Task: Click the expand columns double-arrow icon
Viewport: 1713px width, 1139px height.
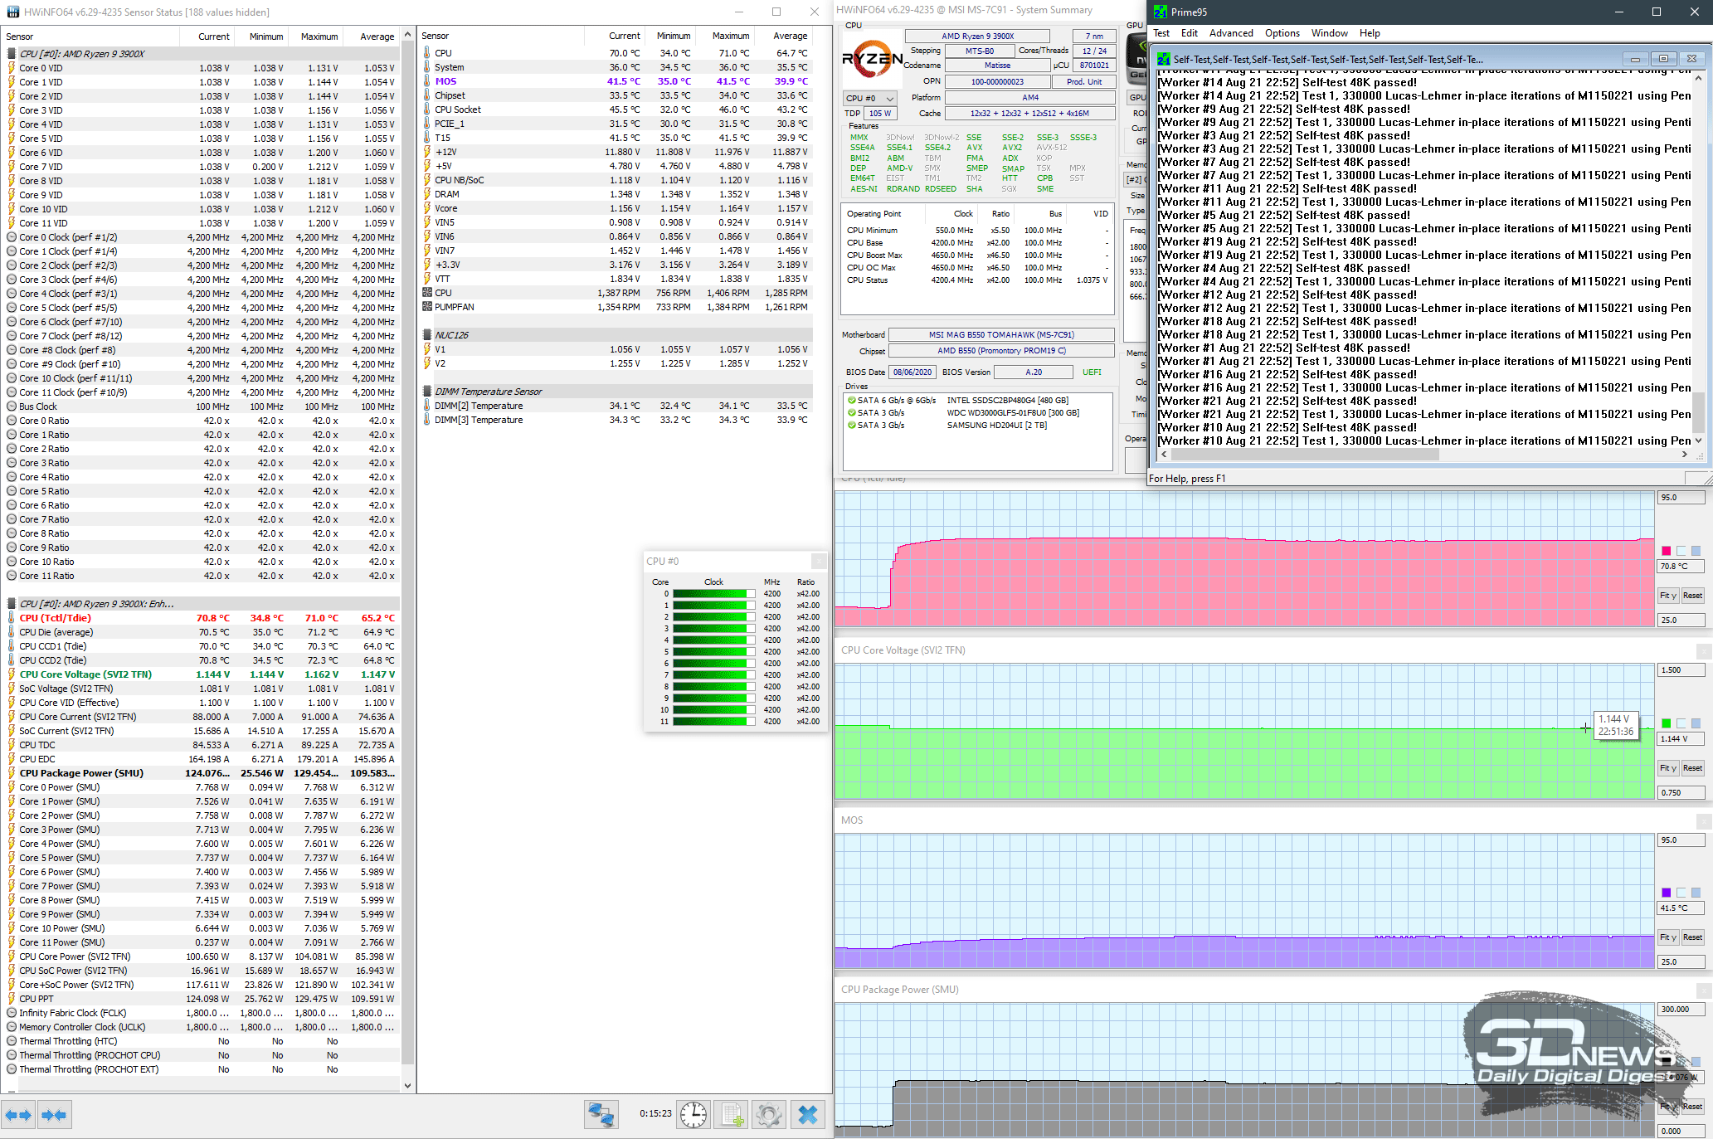Action: 18,1115
